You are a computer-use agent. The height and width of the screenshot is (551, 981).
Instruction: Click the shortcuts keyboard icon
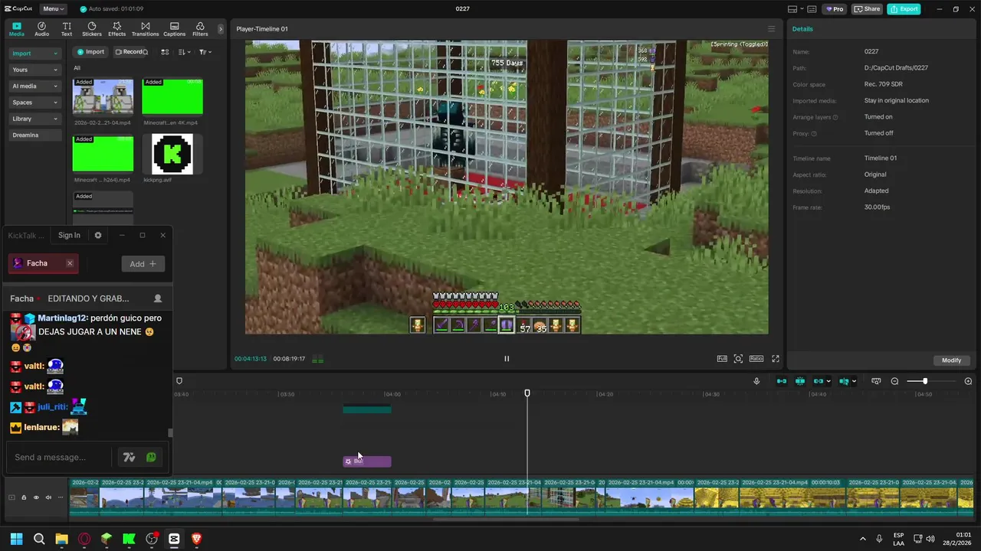pyautogui.click(x=812, y=9)
